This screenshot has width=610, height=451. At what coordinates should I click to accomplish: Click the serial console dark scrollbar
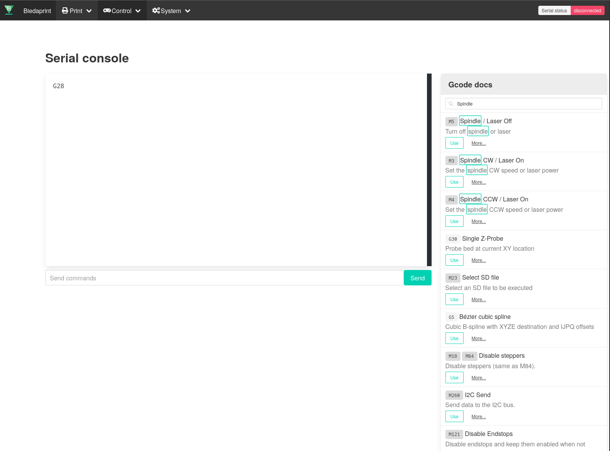tap(429, 170)
